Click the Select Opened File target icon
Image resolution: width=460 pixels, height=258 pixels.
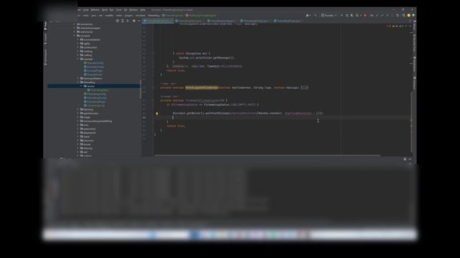click(117, 21)
